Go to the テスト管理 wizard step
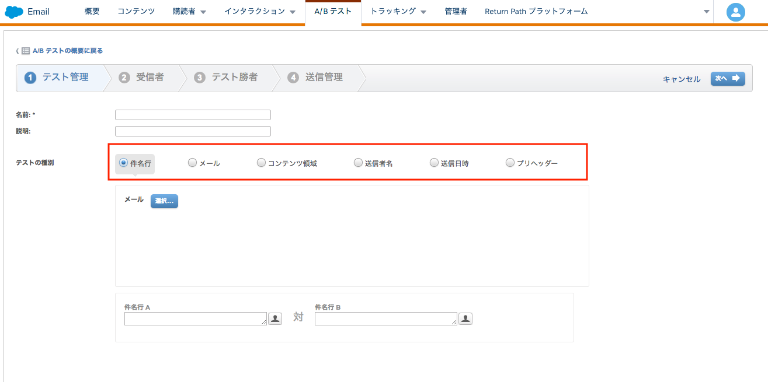This screenshot has height=382, width=768. pyautogui.click(x=65, y=78)
